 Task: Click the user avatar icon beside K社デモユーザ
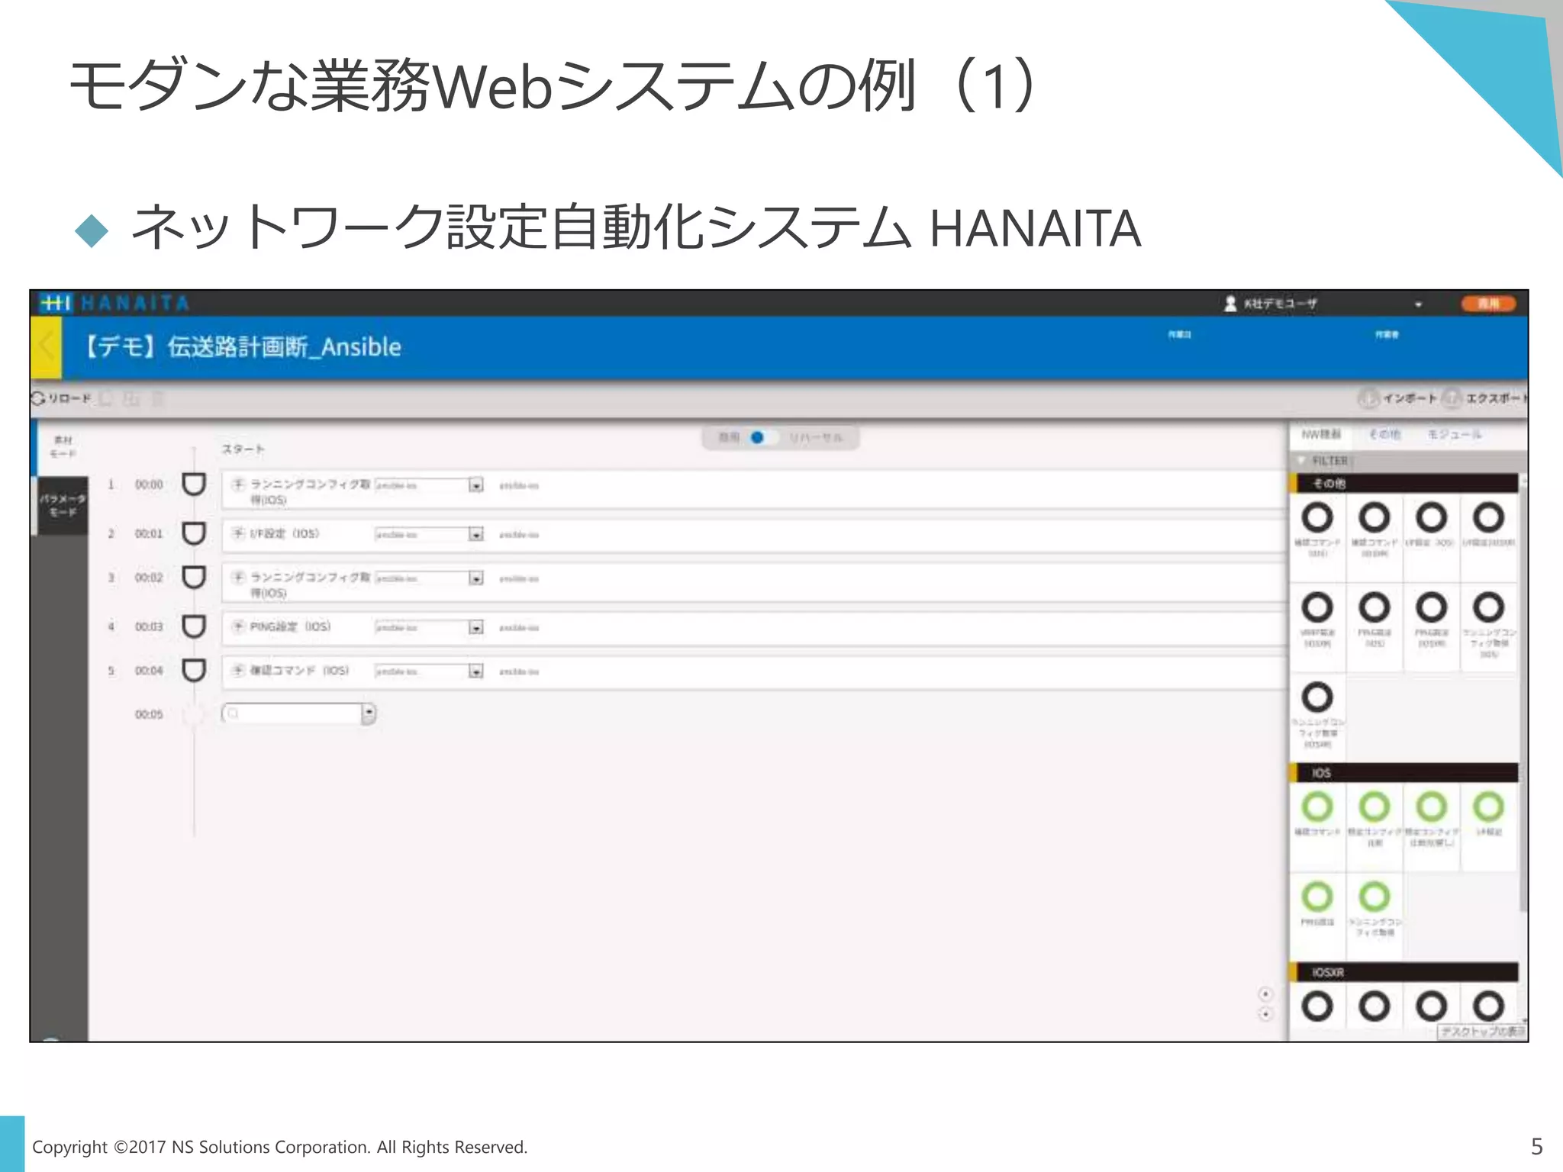tap(1230, 304)
